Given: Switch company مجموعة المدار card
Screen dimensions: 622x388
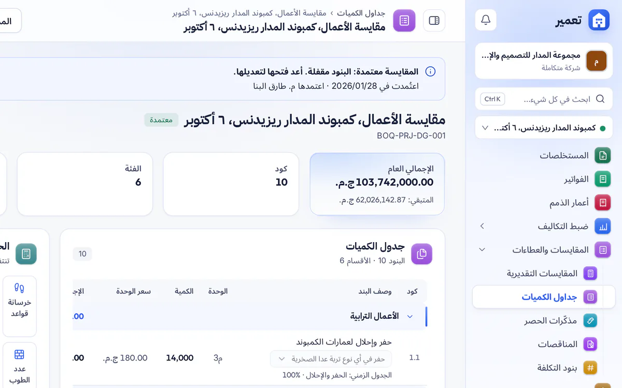Looking at the screenshot, I should 544,61.
